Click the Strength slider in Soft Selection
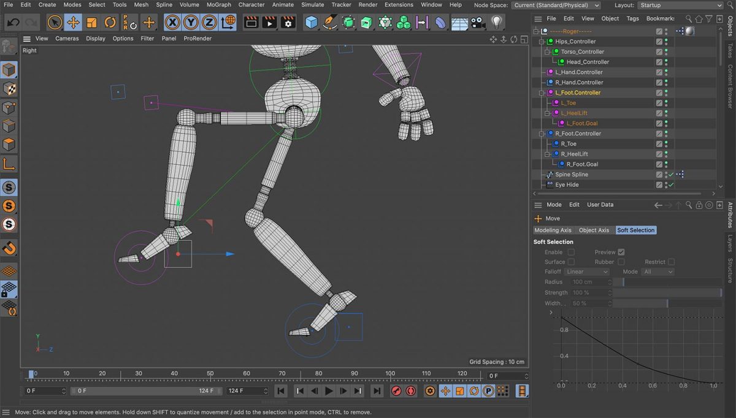 pos(669,292)
